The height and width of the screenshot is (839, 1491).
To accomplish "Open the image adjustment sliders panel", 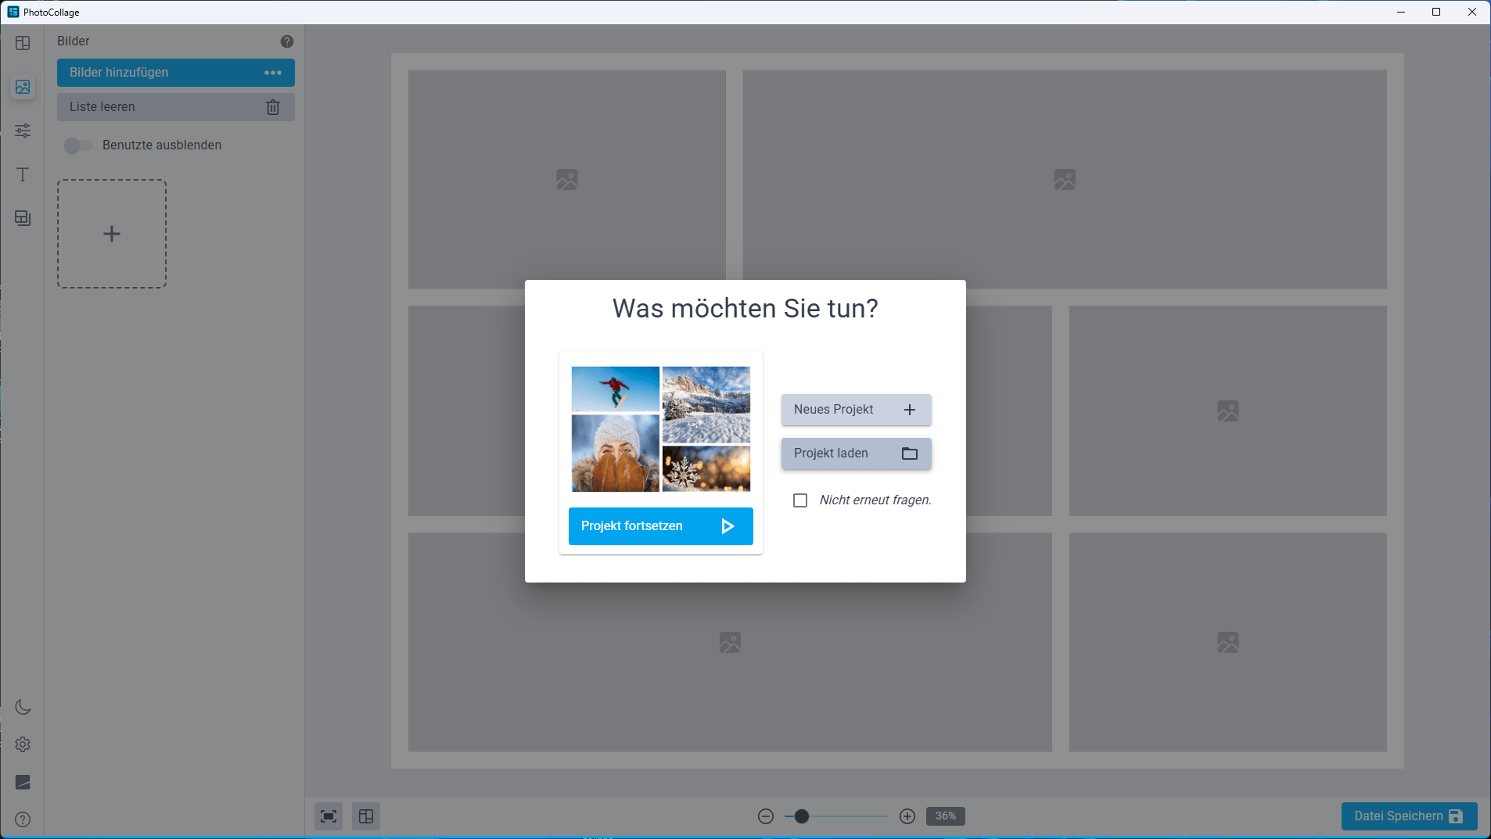I will (x=23, y=131).
